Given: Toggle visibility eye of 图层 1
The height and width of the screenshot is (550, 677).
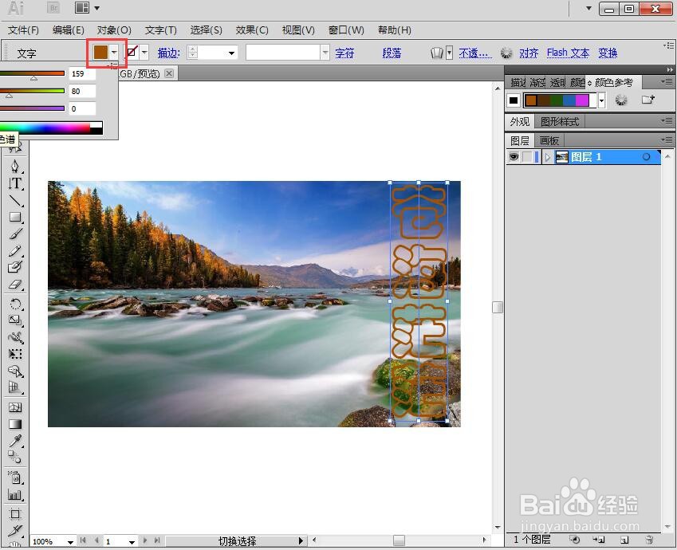Looking at the screenshot, I should (514, 157).
